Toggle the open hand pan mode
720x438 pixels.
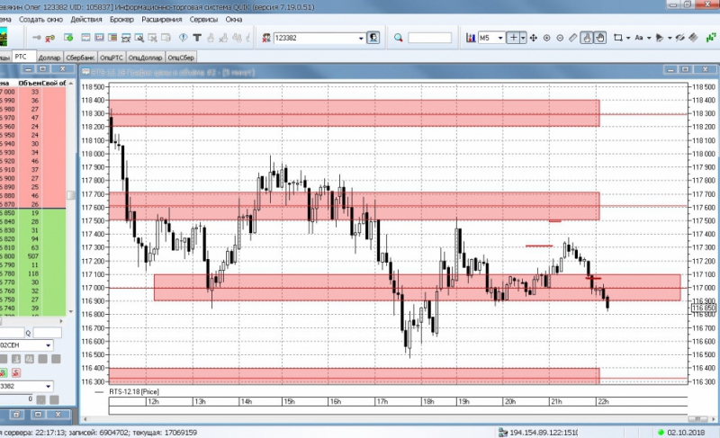[600, 38]
